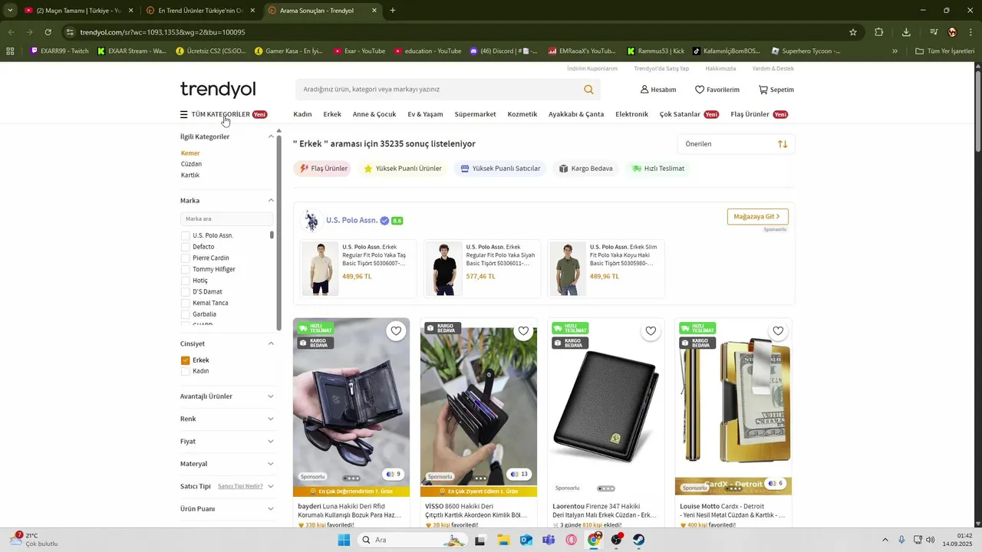
Task: Check the Kadın gender checkbox
Action: (x=185, y=371)
